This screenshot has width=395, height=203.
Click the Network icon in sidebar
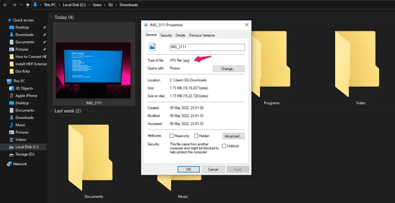9,164
